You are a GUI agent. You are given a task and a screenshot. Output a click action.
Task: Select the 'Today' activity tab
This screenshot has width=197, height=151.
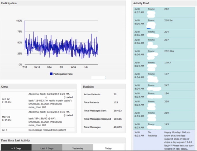tap(108, 148)
